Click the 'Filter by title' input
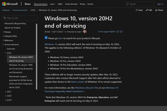 click(x=20, y=18)
